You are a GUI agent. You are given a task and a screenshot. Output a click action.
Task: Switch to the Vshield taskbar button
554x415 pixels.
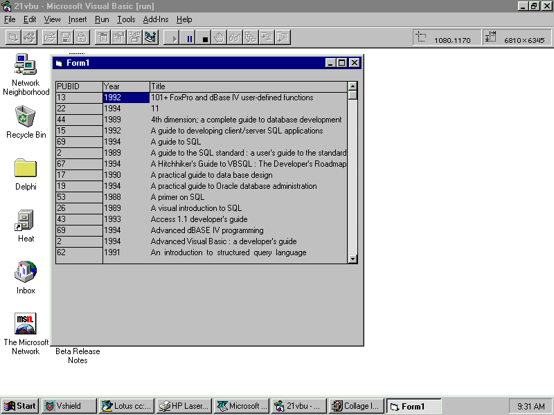[x=69, y=406]
